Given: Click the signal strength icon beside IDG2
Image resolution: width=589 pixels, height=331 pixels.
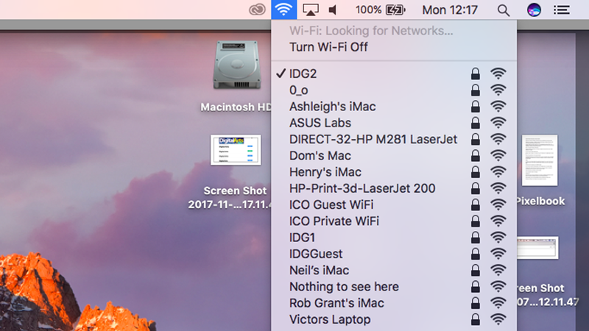Looking at the screenshot, I should 498,74.
